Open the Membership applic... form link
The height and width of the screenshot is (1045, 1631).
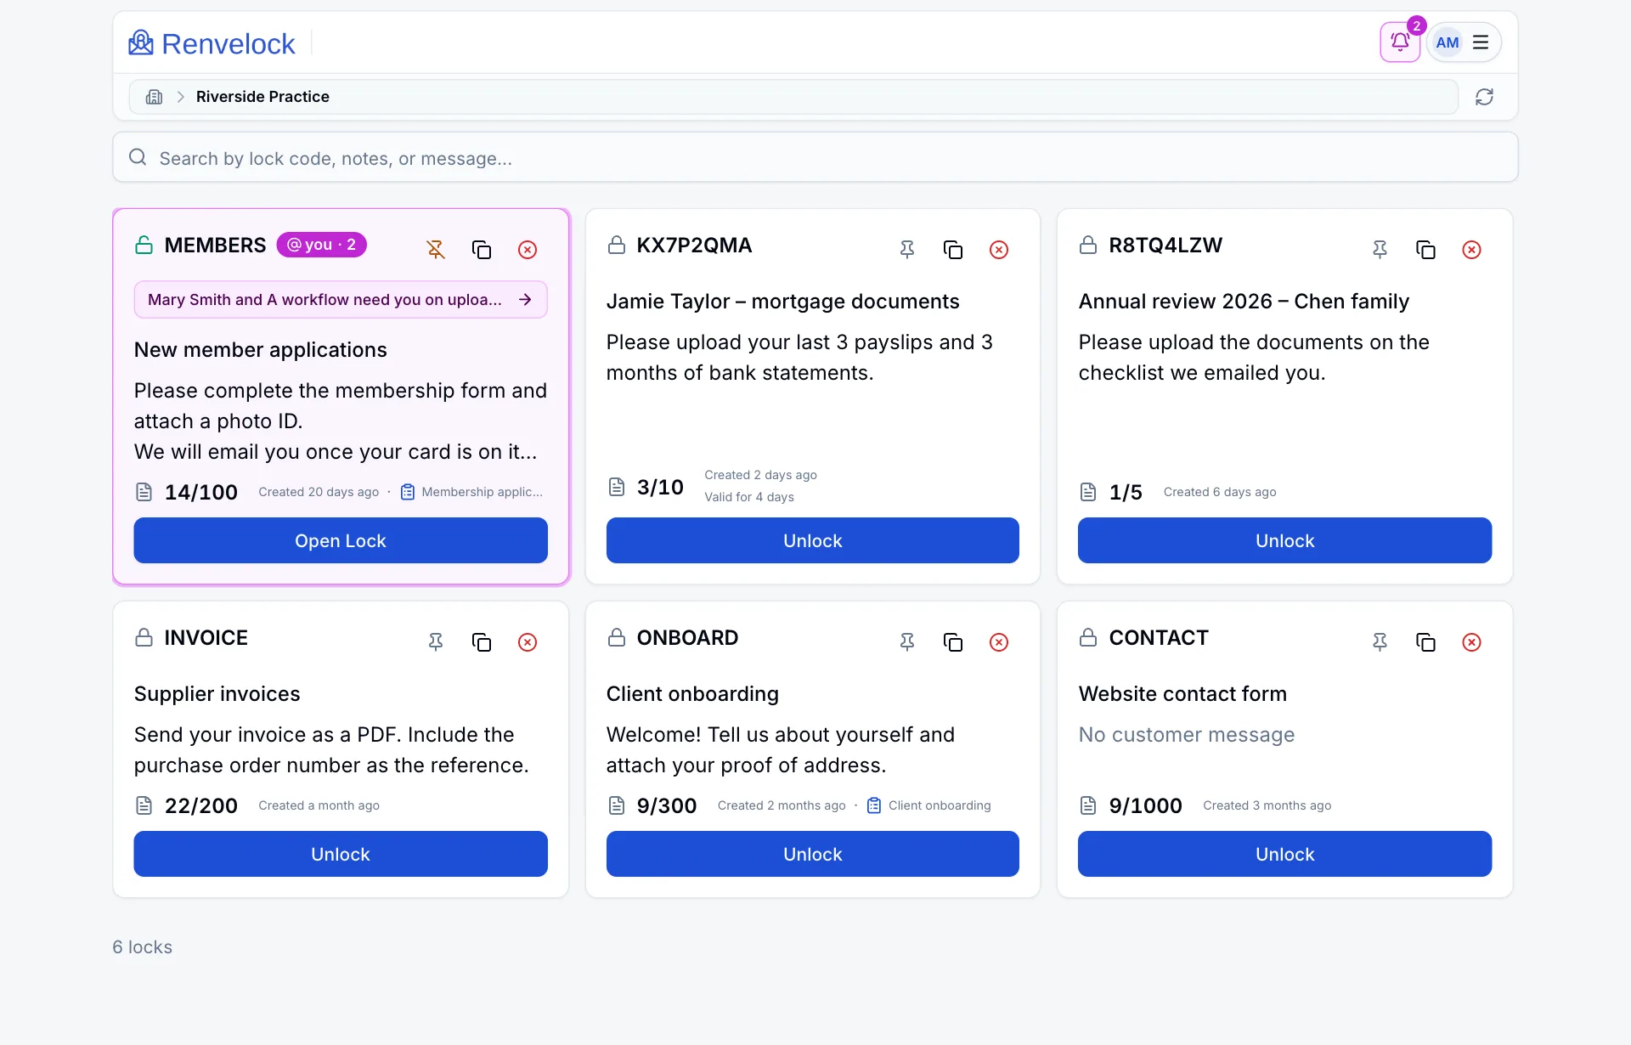pos(471,492)
